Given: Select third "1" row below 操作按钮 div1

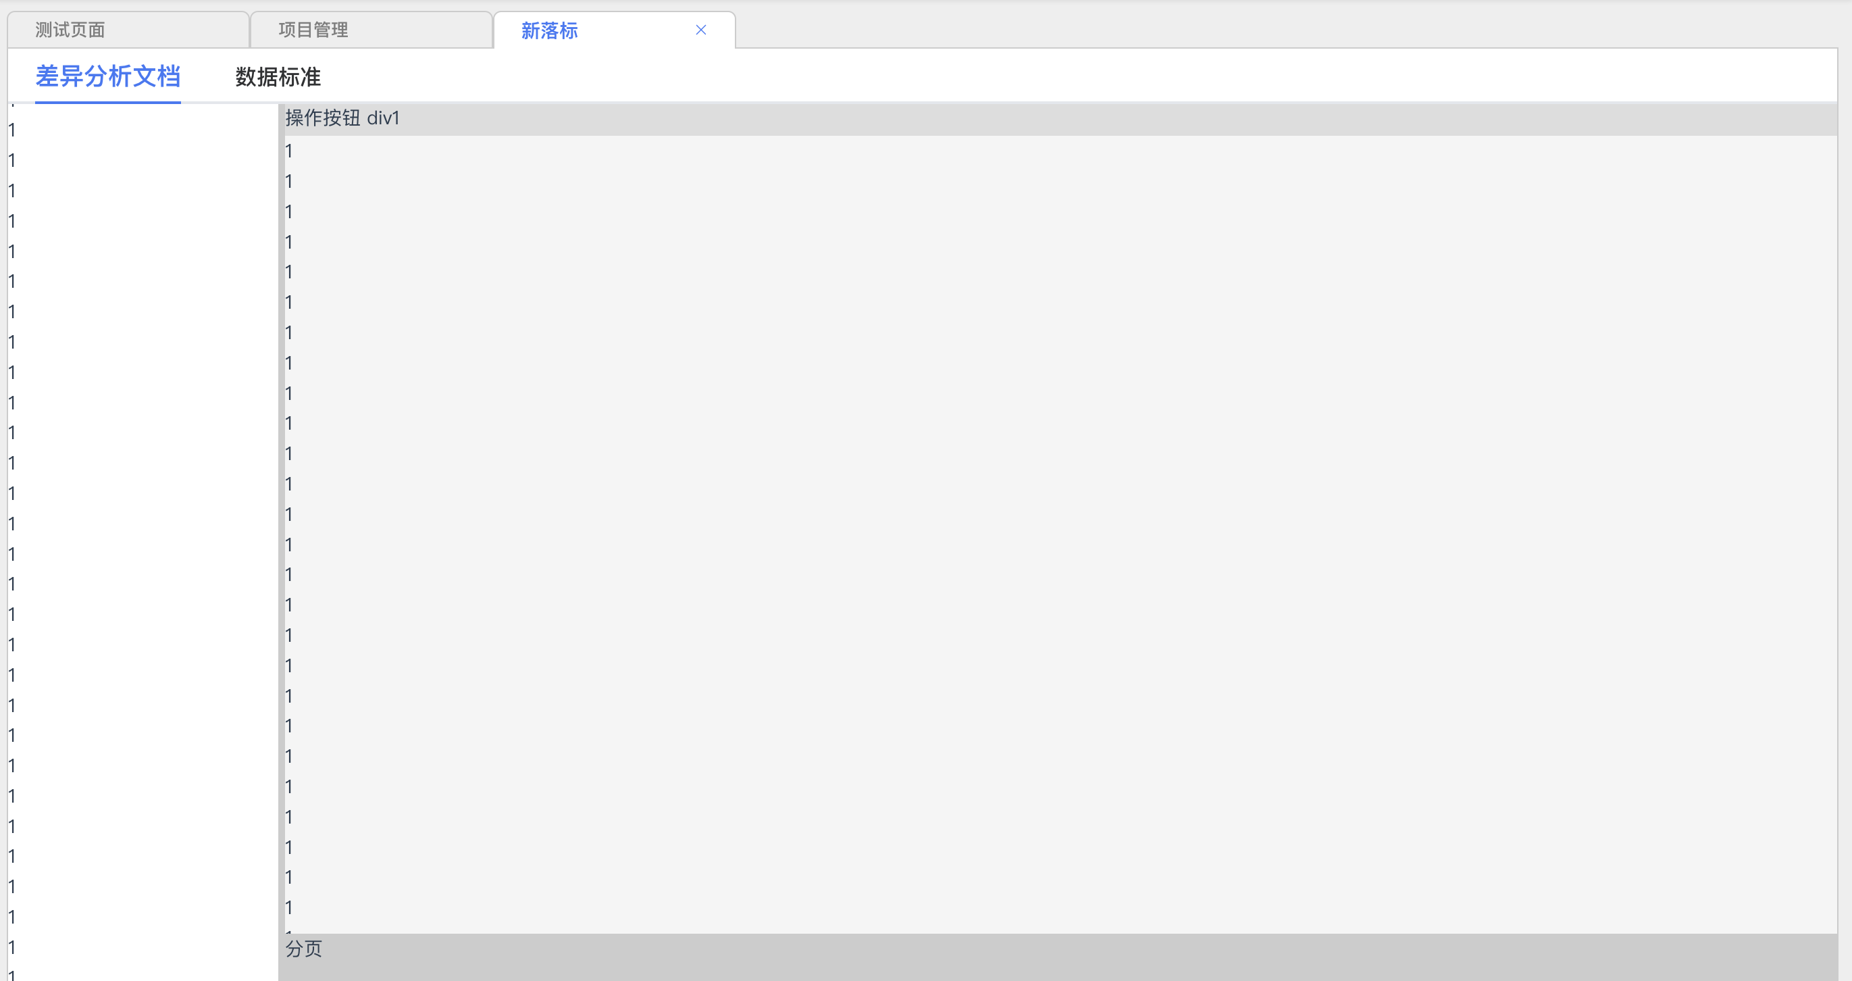Looking at the screenshot, I should tap(289, 211).
